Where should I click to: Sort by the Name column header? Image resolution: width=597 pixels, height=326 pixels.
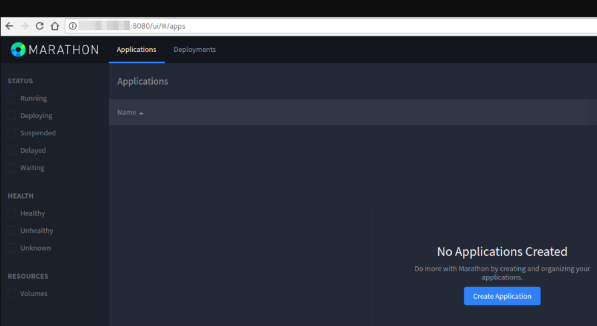(130, 113)
